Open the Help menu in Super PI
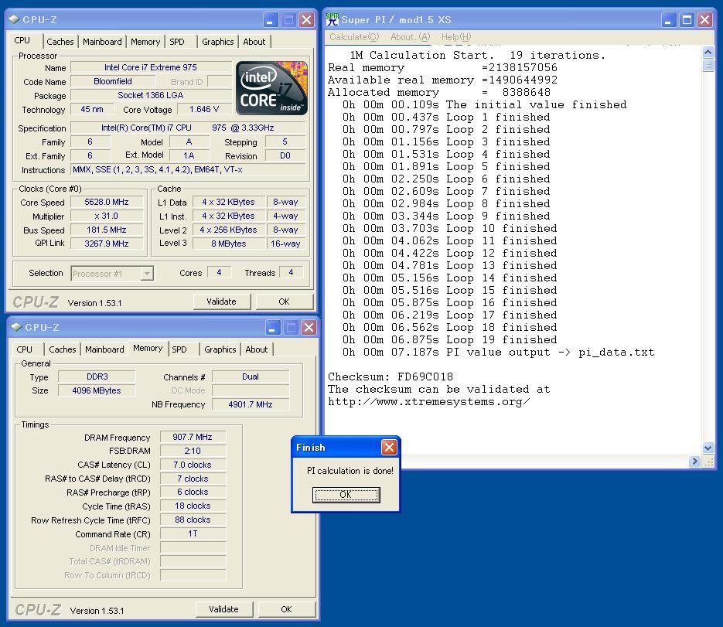This screenshot has width=723, height=627. click(x=456, y=37)
